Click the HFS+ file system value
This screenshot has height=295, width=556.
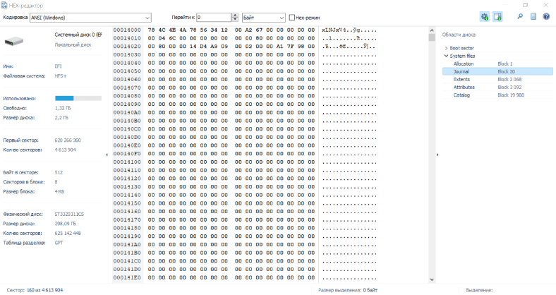tap(60, 76)
